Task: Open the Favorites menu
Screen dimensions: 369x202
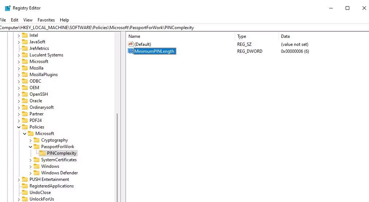Action: (46, 20)
